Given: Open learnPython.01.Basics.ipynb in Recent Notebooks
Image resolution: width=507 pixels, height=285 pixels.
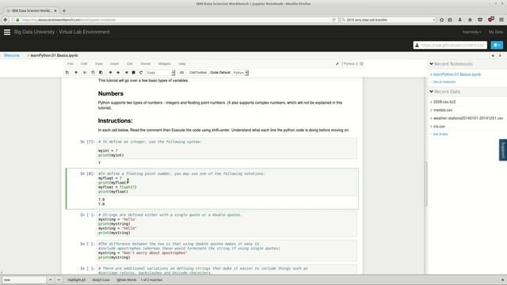Looking at the screenshot, I should coord(457,74).
